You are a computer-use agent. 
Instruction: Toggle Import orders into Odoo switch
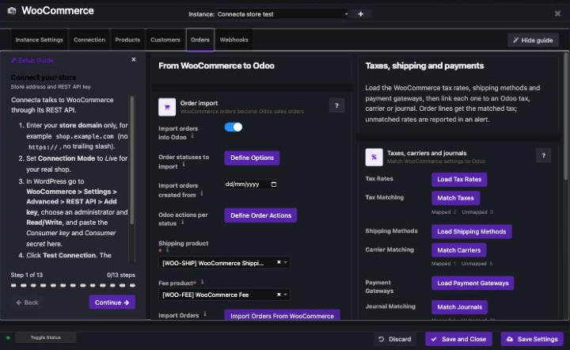[233, 127]
